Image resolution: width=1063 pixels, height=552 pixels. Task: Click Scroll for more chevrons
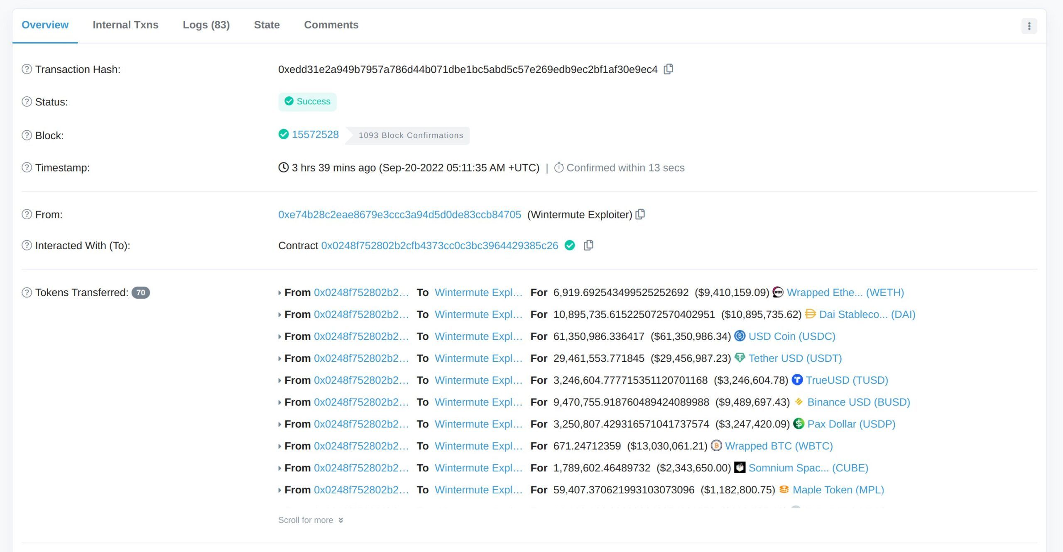(340, 520)
